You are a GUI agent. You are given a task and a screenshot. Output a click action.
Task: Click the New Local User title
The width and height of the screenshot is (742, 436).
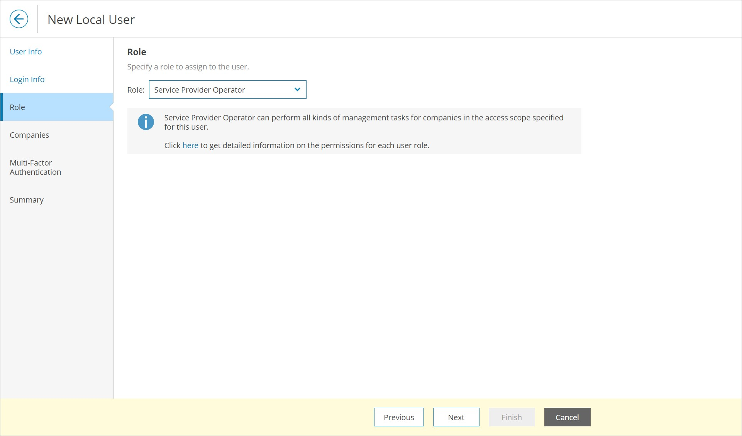click(91, 20)
